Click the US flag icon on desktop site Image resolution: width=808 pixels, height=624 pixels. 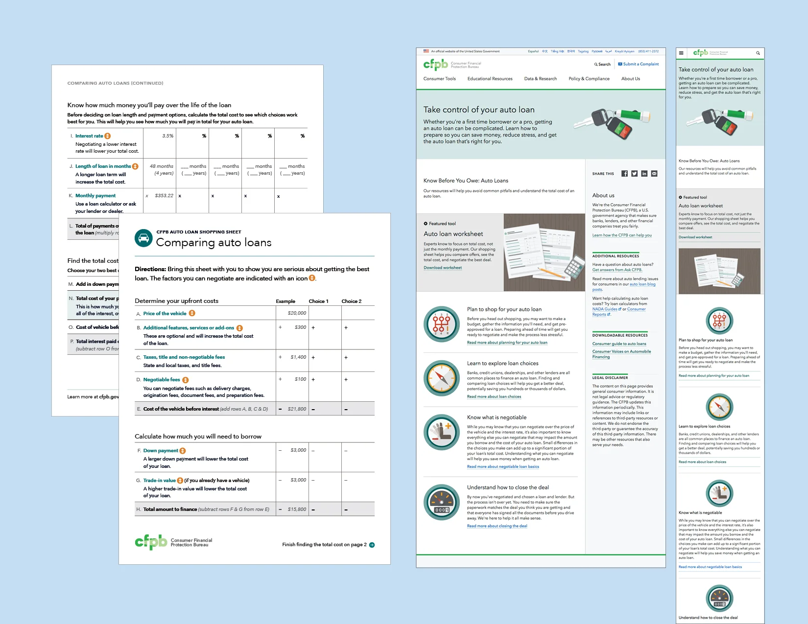pos(426,51)
